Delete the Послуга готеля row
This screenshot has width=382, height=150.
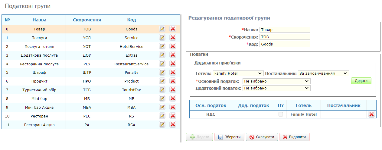pyautogui.click(x=173, y=46)
